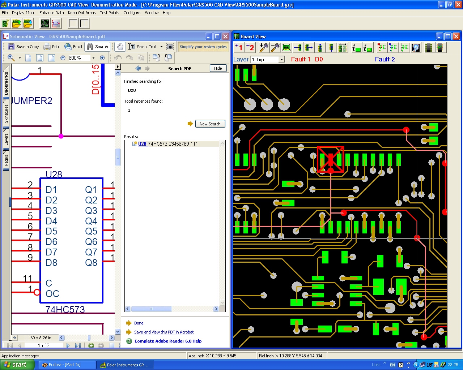This screenshot has width=463, height=370.
Task: Click the Fault 2 marker tool (+2)
Action: [250, 47]
